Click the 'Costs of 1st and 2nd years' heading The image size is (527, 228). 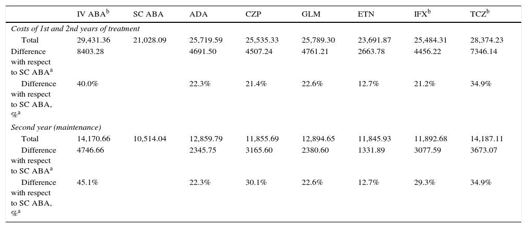click(75, 29)
